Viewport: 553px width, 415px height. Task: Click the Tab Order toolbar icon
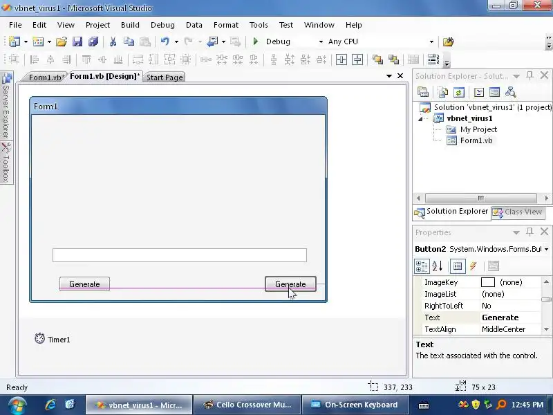pos(433,59)
